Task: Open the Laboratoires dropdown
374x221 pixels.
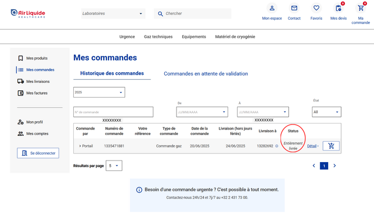Action: coord(113,14)
